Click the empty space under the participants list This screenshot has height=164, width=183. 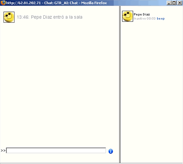click(x=151, y=91)
